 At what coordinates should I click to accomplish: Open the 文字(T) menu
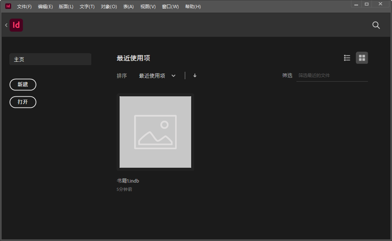click(87, 7)
